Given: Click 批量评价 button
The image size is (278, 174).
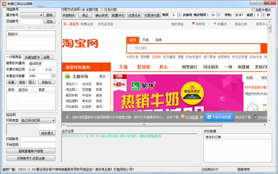Looking at the screenshot, I should click(118, 15).
